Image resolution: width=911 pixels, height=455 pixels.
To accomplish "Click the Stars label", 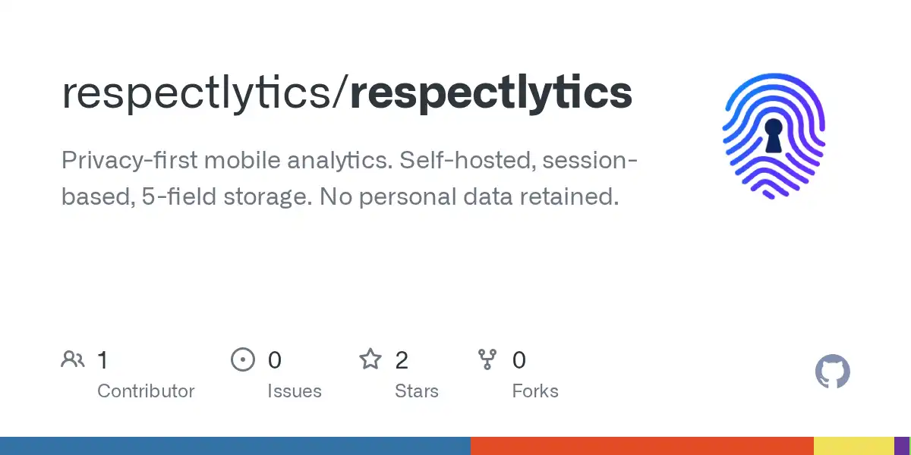I will click(x=416, y=391).
